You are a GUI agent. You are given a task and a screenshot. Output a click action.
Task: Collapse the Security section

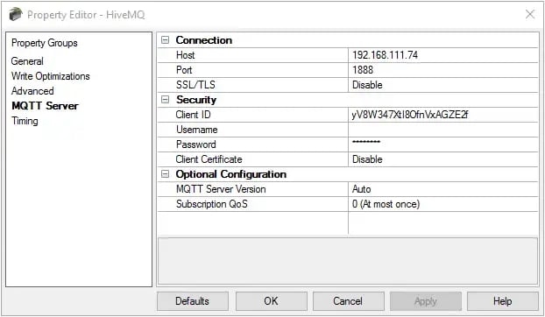point(165,100)
